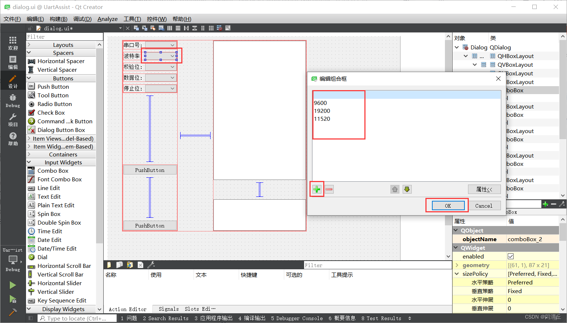The width and height of the screenshot is (567, 323).
Task: Apply Lay Out Horizontally from toolbar
Action: [170, 28]
